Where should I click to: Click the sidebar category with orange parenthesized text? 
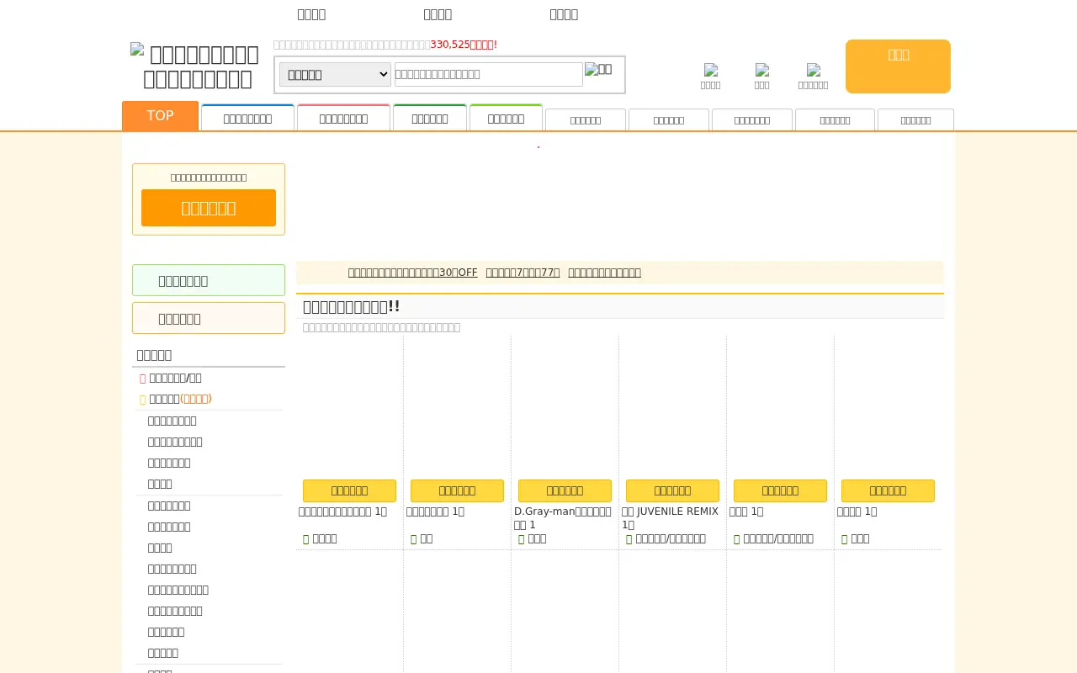180,399
